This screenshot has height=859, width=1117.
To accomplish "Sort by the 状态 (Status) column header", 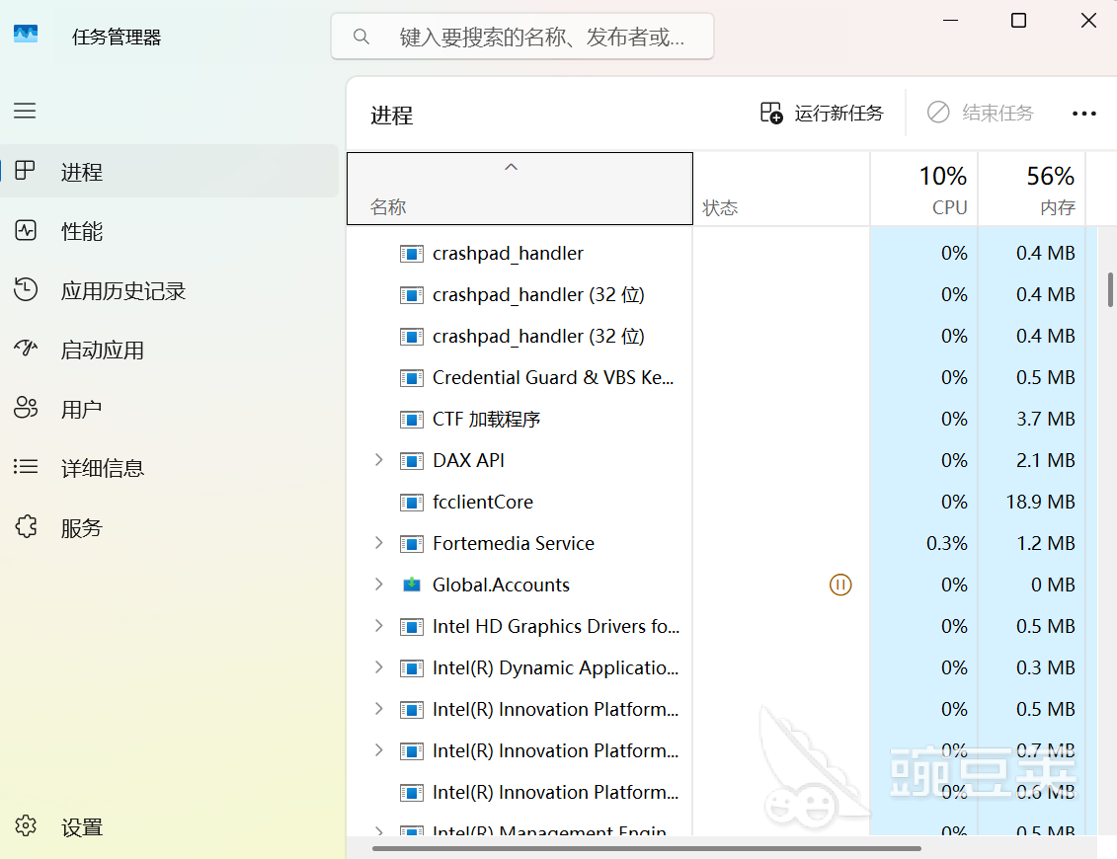I will click(x=781, y=189).
